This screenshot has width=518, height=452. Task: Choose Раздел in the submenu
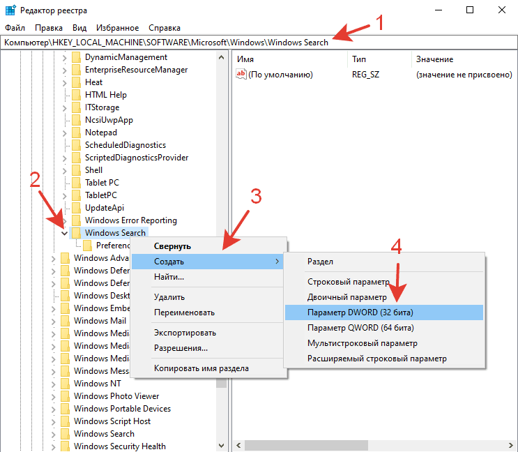(384, 262)
